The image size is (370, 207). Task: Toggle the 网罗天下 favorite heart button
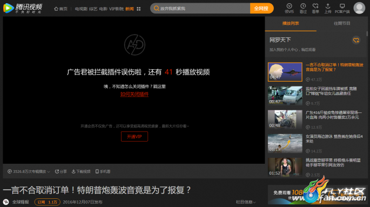(x=356, y=40)
